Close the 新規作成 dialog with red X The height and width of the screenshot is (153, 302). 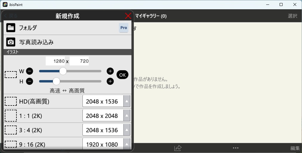pyautogui.click(x=128, y=16)
